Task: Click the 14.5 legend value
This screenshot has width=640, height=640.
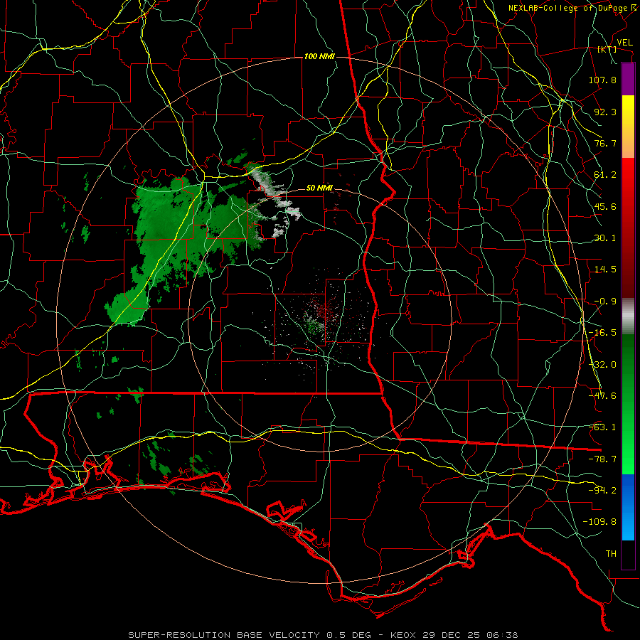Action: pos(605,270)
